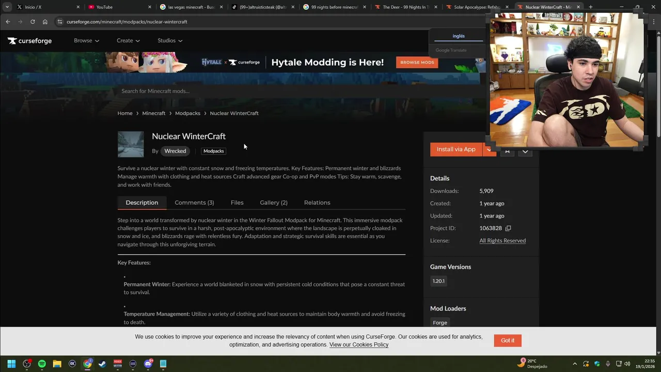Open the Relations tab
This screenshot has height=372, width=661.
(317, 203)
